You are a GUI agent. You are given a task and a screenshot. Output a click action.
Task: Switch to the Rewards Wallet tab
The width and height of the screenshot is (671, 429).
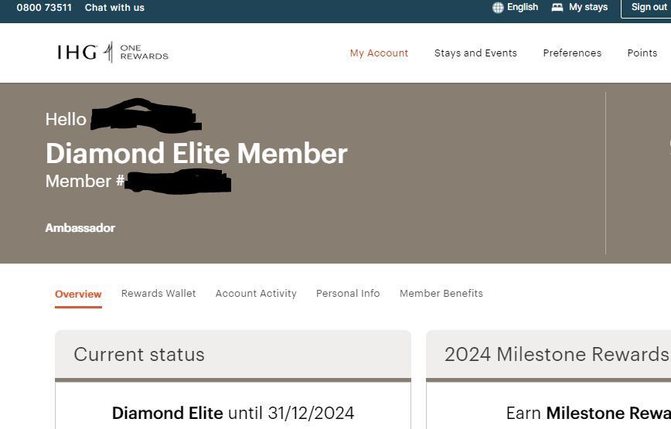click(158, 294)
